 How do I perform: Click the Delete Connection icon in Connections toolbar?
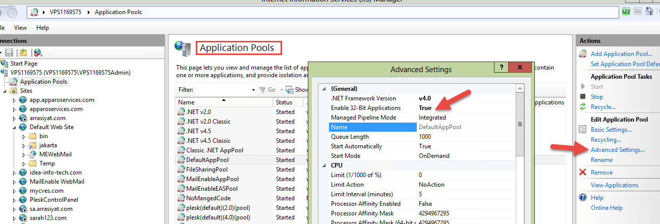point(38,52)
